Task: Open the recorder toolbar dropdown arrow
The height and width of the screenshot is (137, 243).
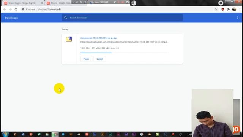Action: [x=74, y=2]
